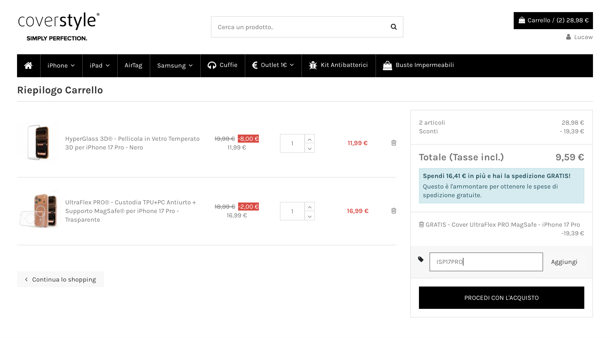Click the -8,00 € discount badge
Image resolution: width=610 pixels, height=338 pixels.
click(x=248, y=139)
